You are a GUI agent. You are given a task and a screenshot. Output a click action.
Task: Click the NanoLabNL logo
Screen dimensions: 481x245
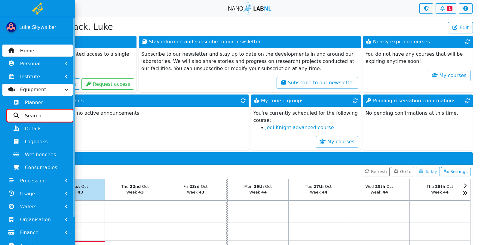click(x=250, y=8)
